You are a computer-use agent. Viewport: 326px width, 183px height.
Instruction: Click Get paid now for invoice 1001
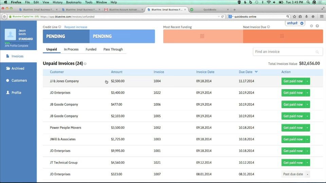click(293, 151)
